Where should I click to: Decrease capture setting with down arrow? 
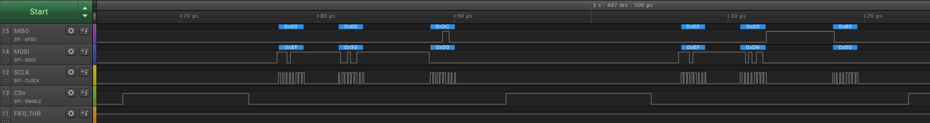(x=85, y=16)
